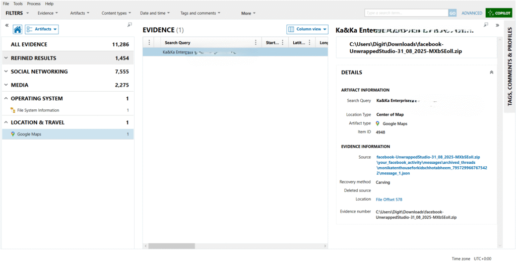Select Google Maps artifact in sidebar
This screenshot has width=516, height=265.
tap(68, 135)
